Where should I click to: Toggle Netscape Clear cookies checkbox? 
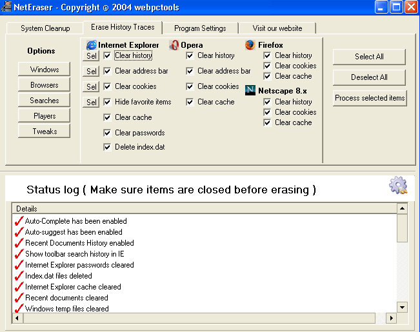click(x=267, y=112)
